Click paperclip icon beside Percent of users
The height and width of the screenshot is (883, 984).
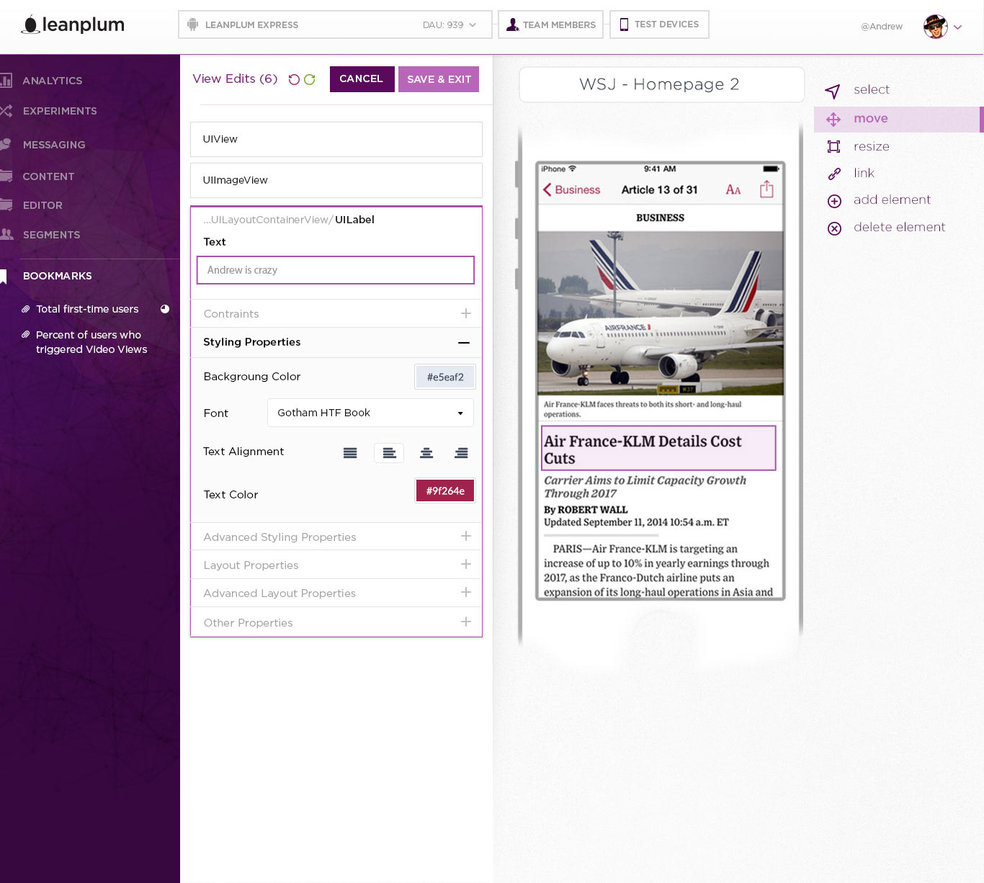(x=26, y=335)
